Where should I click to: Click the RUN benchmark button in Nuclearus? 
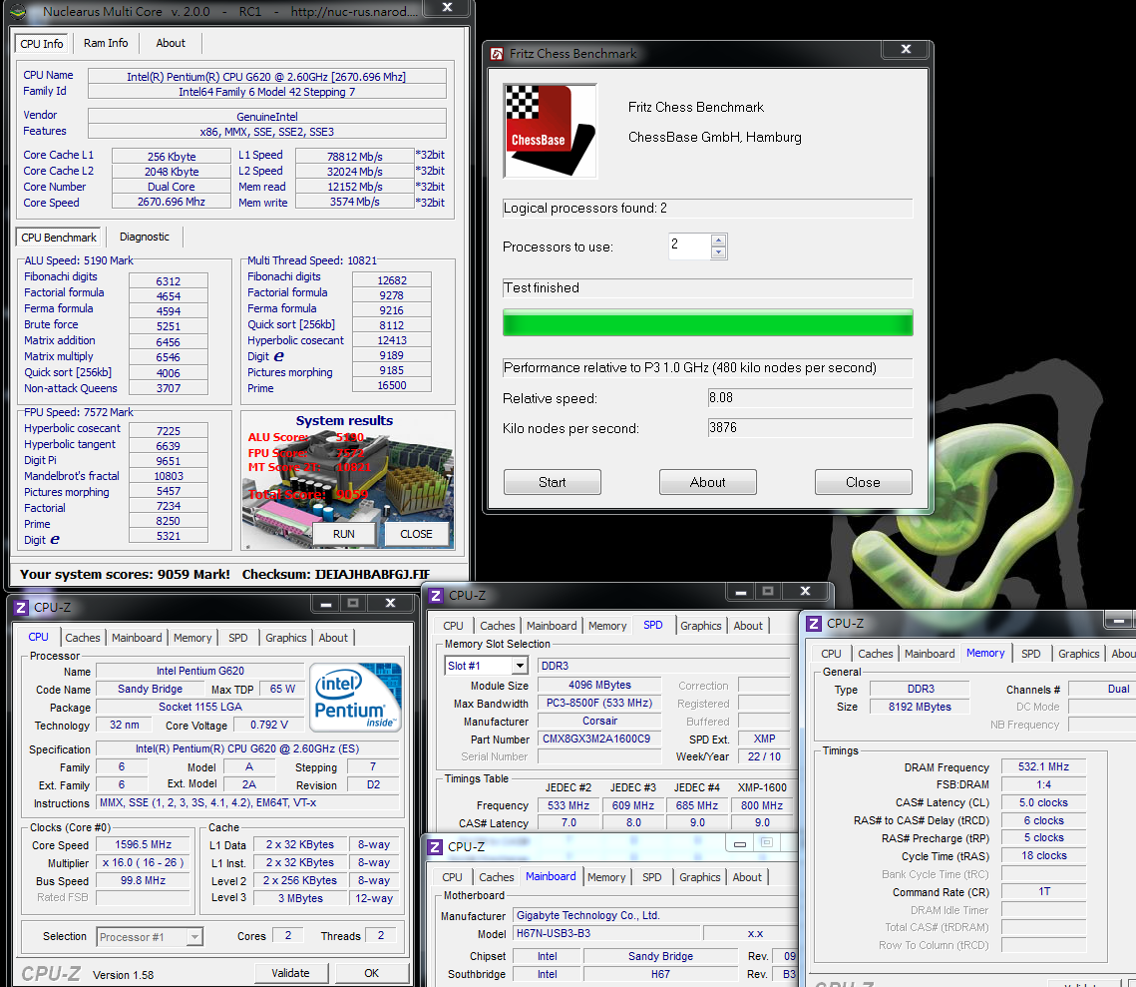click(x=344, y=534)
